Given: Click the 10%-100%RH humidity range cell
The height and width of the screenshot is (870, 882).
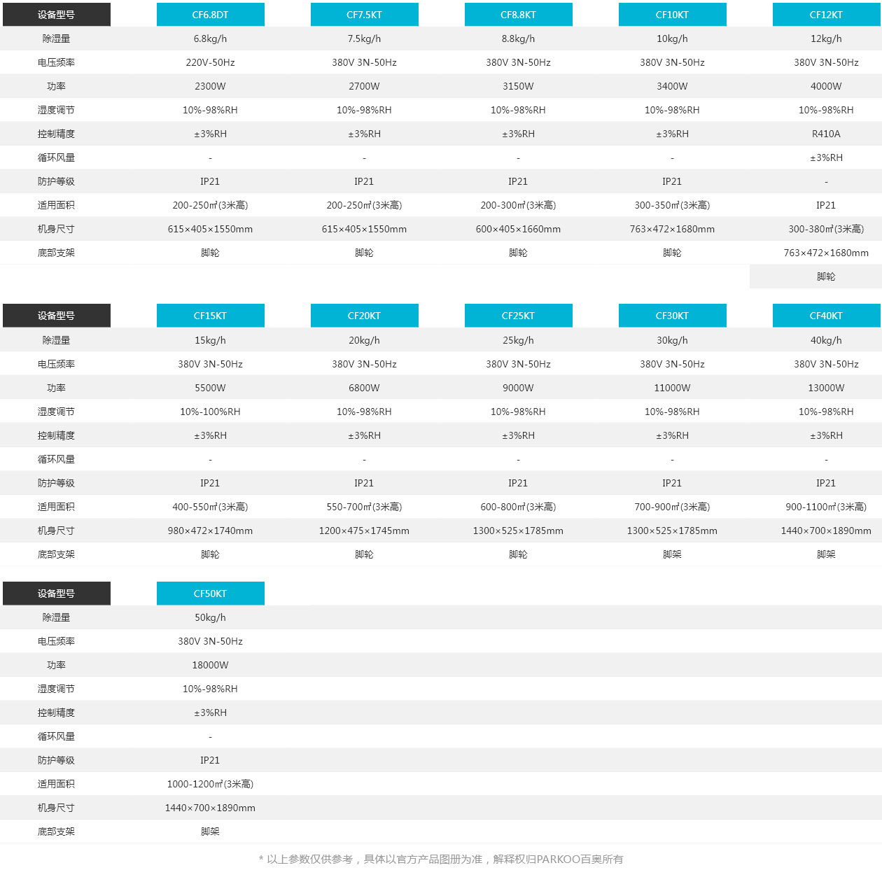Looking at the screenshot, I should 210,412.
